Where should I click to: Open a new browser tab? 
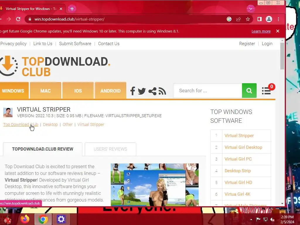[72, 9]
